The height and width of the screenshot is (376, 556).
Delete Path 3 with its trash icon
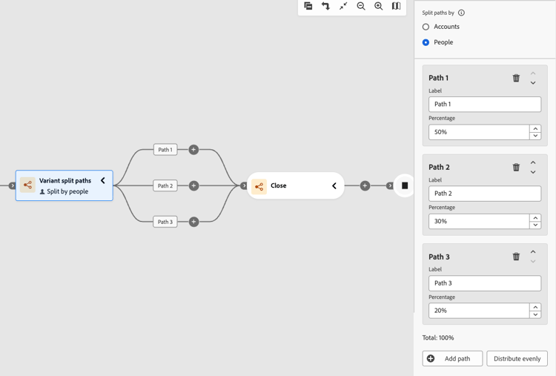[516, 257]
